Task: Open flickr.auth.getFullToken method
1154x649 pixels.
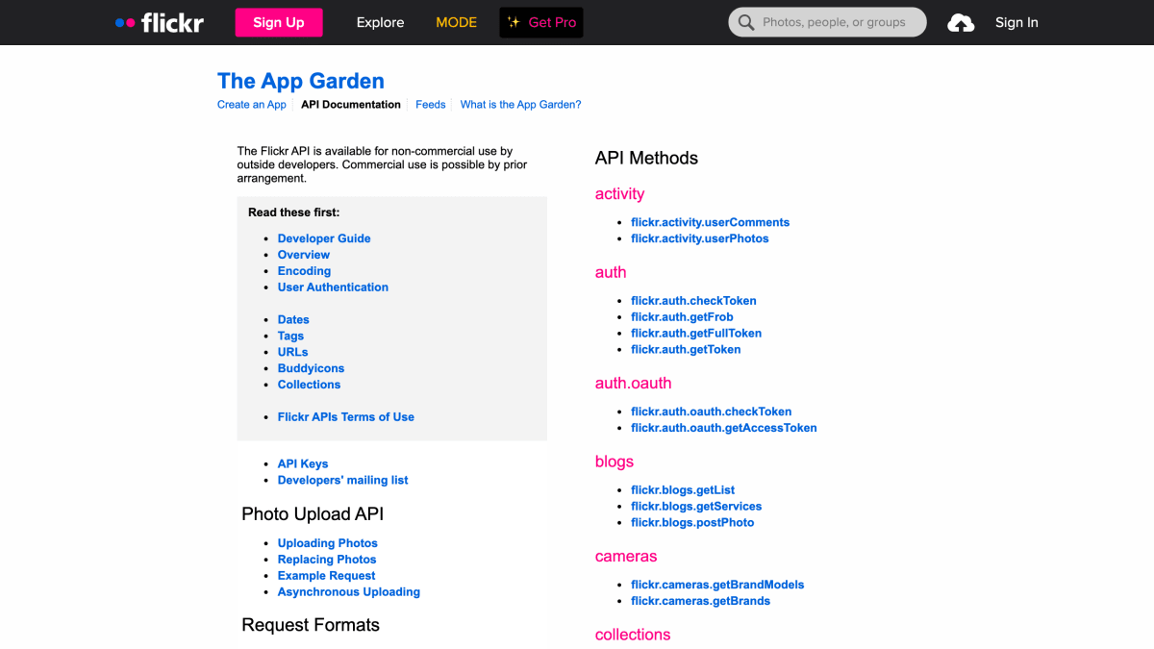Action: click(696, 334)
